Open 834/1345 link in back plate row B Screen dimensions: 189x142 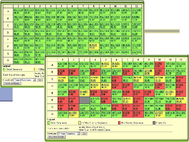pyautogui.click(x=104, y=17)
